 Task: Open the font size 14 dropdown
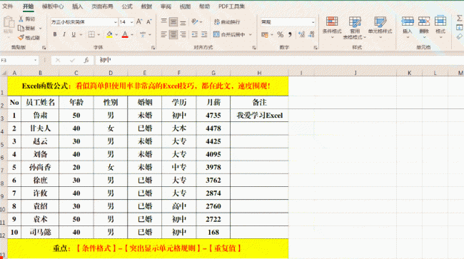click(x=131, y=22)
